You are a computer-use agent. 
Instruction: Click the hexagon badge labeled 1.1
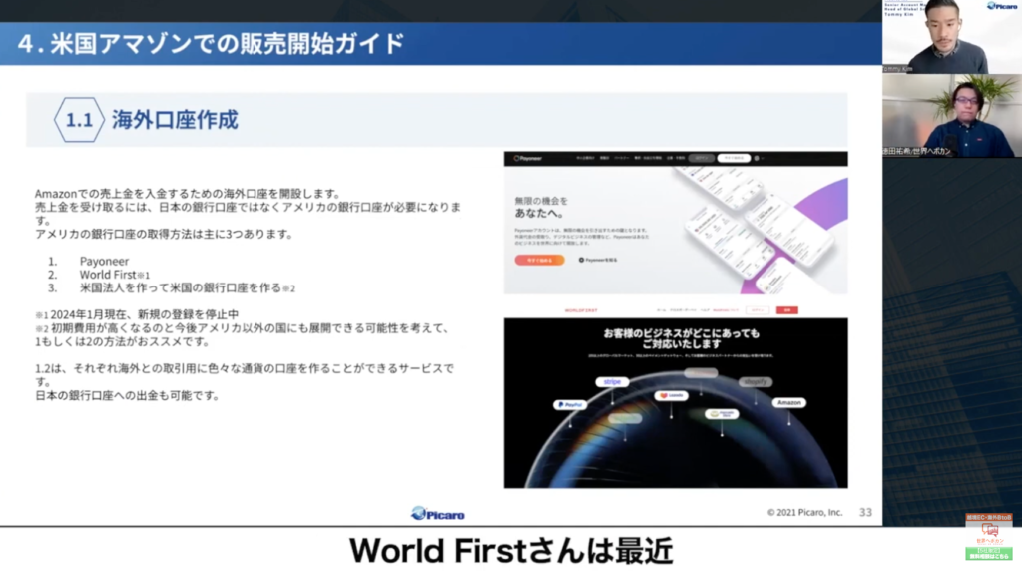pyautogui.click(x=79, y=120)
